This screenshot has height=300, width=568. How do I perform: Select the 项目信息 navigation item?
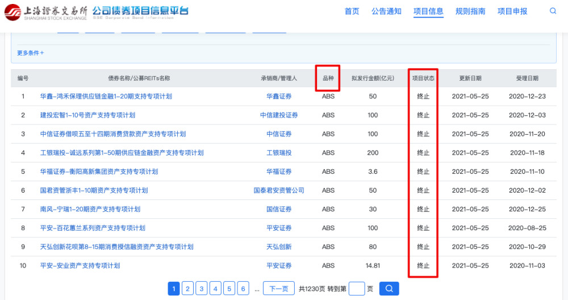428,11
